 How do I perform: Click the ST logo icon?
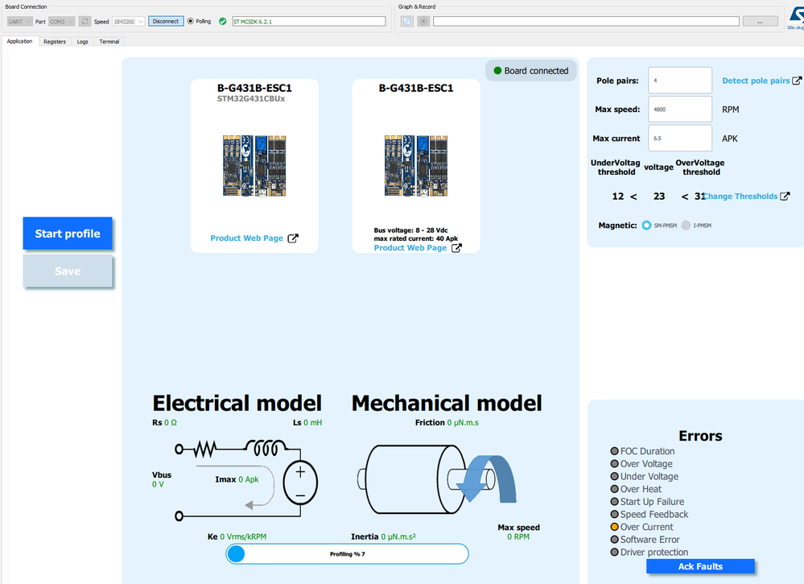[796, 18]
